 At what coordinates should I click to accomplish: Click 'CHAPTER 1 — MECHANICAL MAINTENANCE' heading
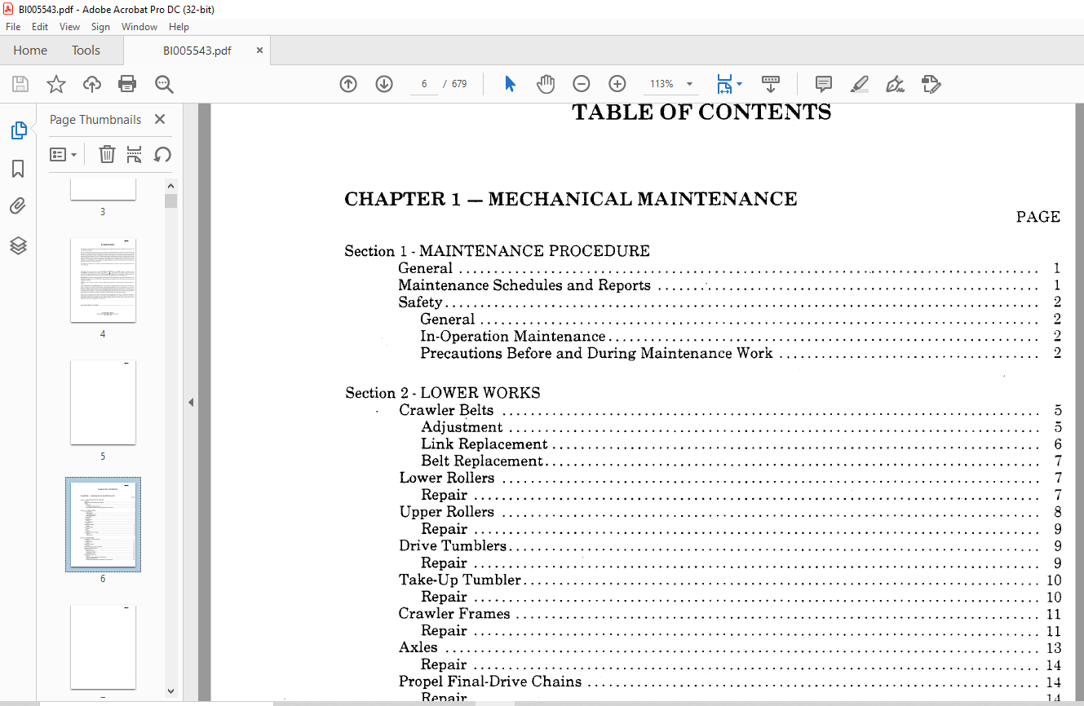571,199
